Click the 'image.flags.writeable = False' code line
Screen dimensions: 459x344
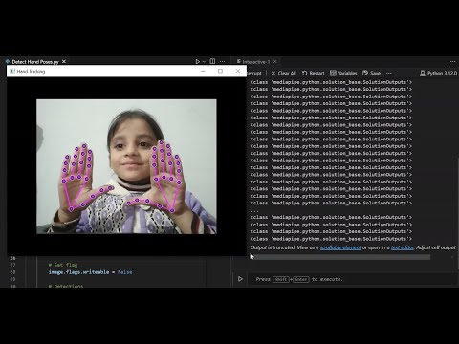[90, 272]
